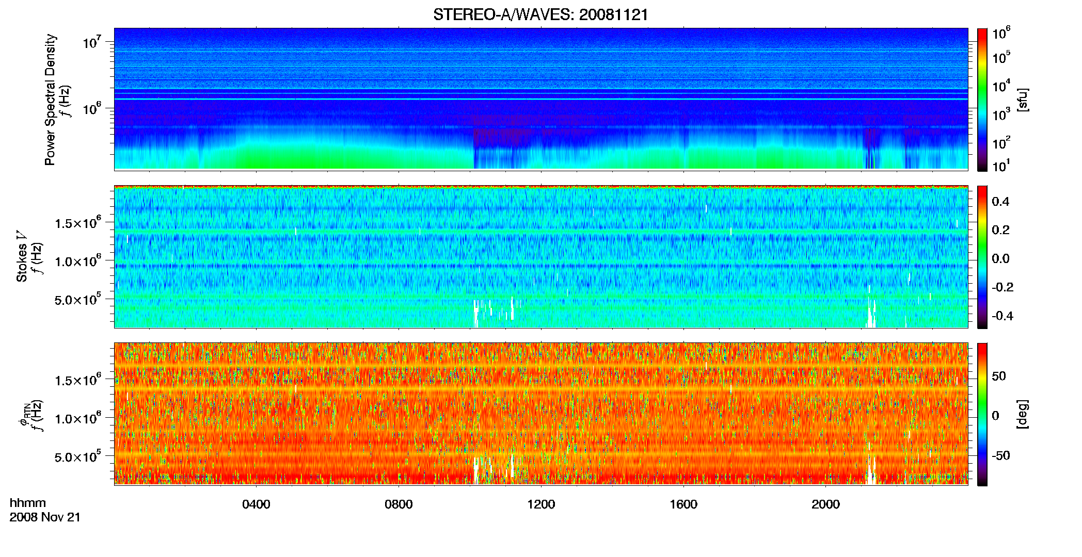Image resolution: width=1082 pixels, height=557 pixels.
Task: Click the 1600 time axis label
Action: click(x=683, y=504)
